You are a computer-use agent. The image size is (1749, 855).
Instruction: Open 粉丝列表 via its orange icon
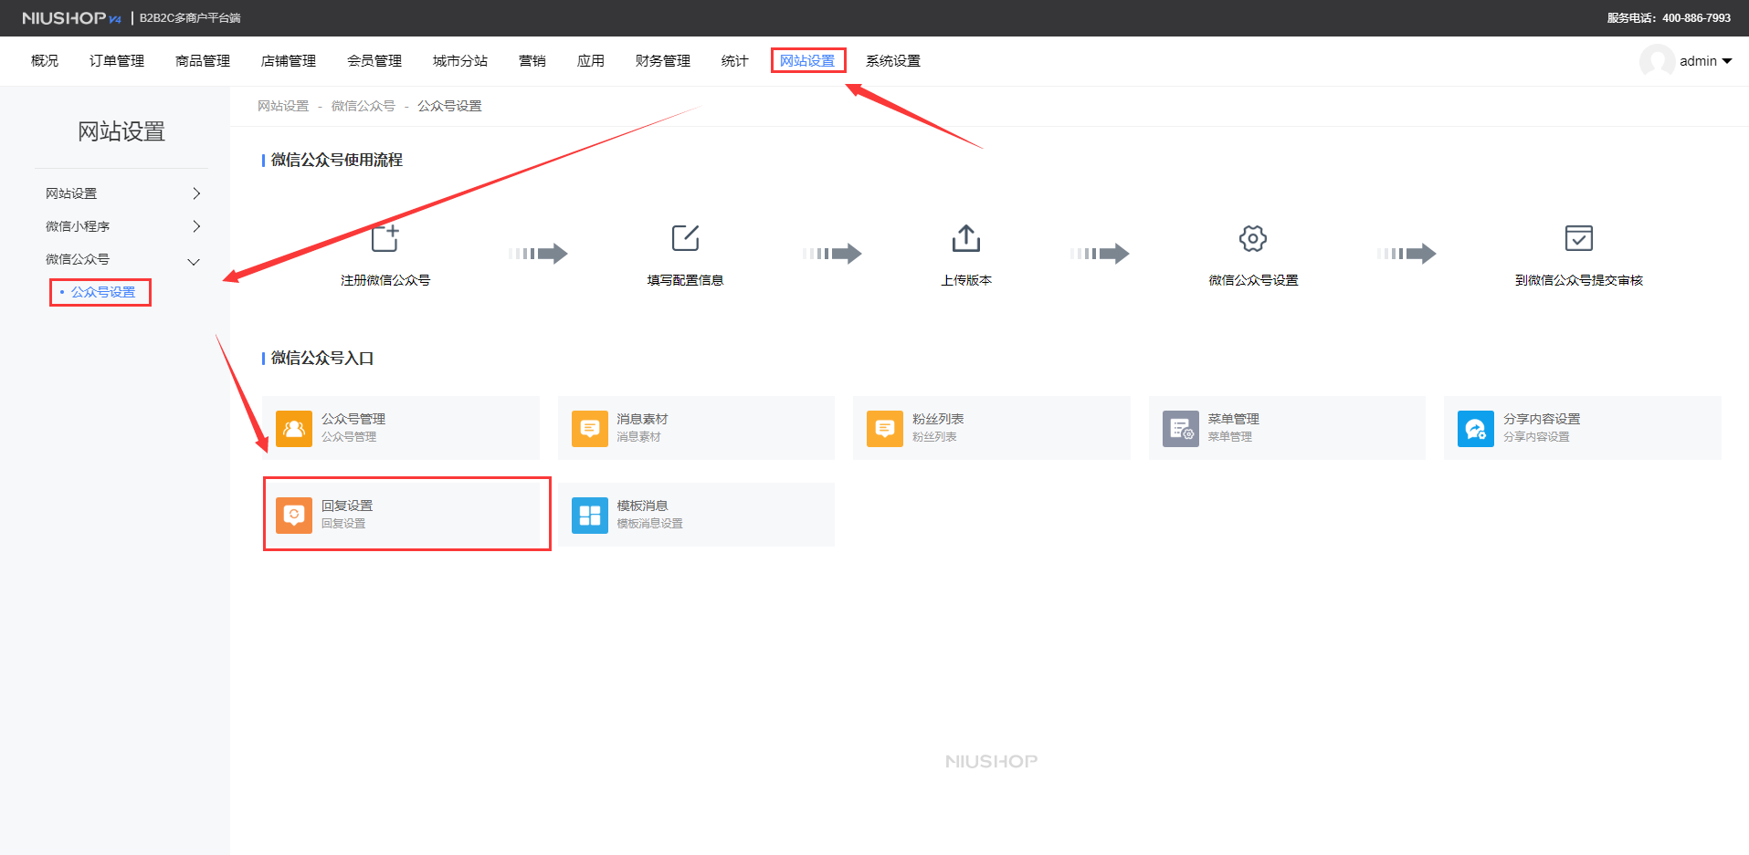885,428
